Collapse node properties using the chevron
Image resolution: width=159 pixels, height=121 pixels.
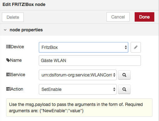point(5,30)
